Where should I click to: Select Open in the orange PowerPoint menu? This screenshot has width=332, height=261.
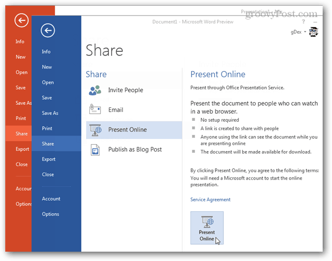22,73
